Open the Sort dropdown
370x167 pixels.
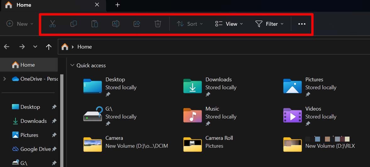(x=190, y=24)
